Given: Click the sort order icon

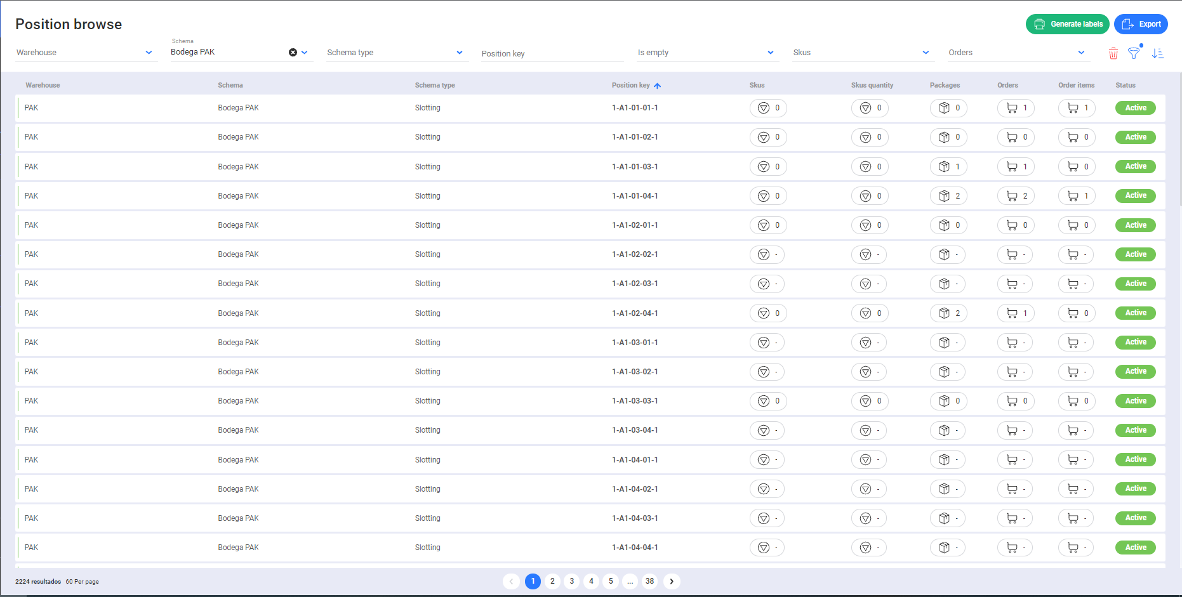Looking at the screenshot, I should pos(1158,53).
